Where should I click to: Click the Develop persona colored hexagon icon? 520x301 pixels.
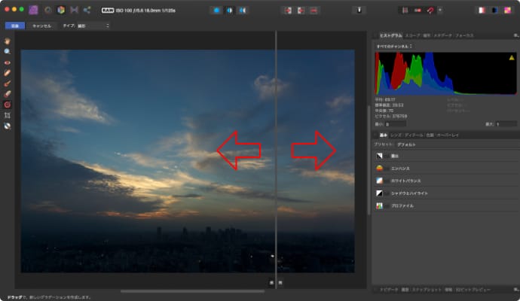(x=60, y=11)
